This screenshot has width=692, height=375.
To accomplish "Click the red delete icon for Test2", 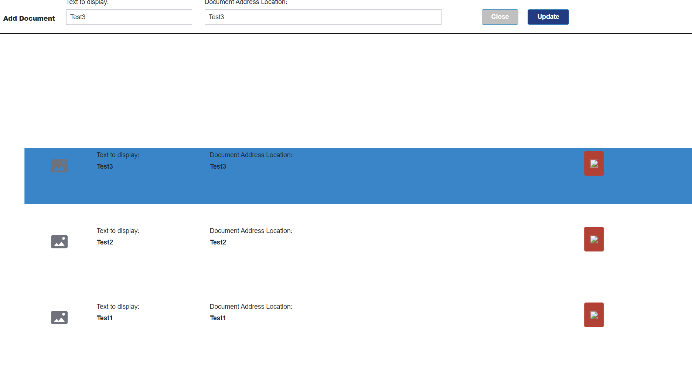I will (x=593, y=239).
